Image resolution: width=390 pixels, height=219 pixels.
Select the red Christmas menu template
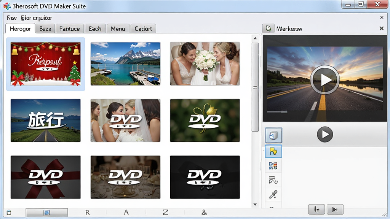46,64
